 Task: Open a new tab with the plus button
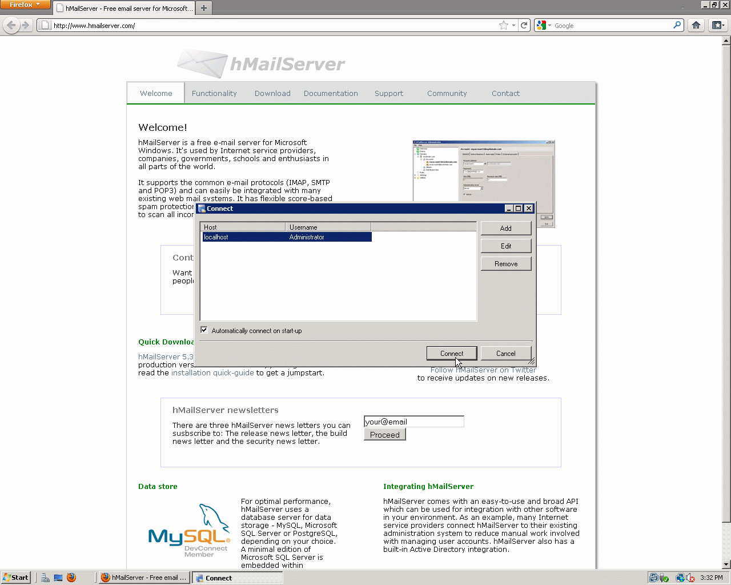pyautogui.click(x=203, y=8)
